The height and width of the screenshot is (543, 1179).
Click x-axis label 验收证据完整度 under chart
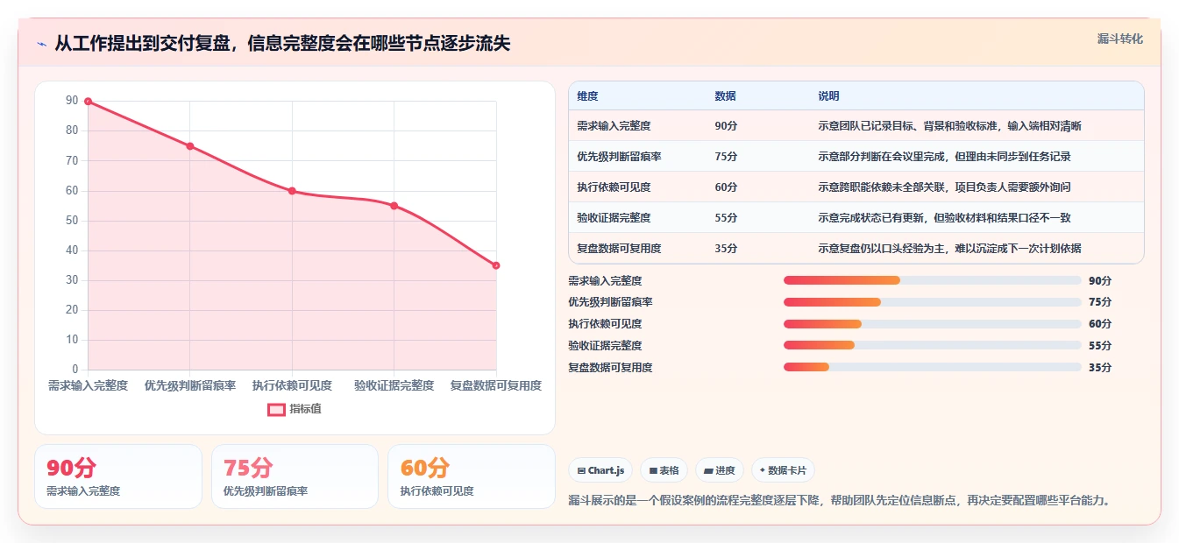(x=394, y=385)
